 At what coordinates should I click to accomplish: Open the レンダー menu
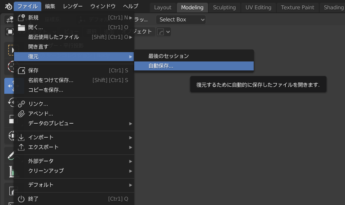pyautogui.click(x=73, y=6)
